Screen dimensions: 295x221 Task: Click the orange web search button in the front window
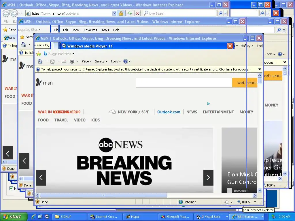pos(245,83)
